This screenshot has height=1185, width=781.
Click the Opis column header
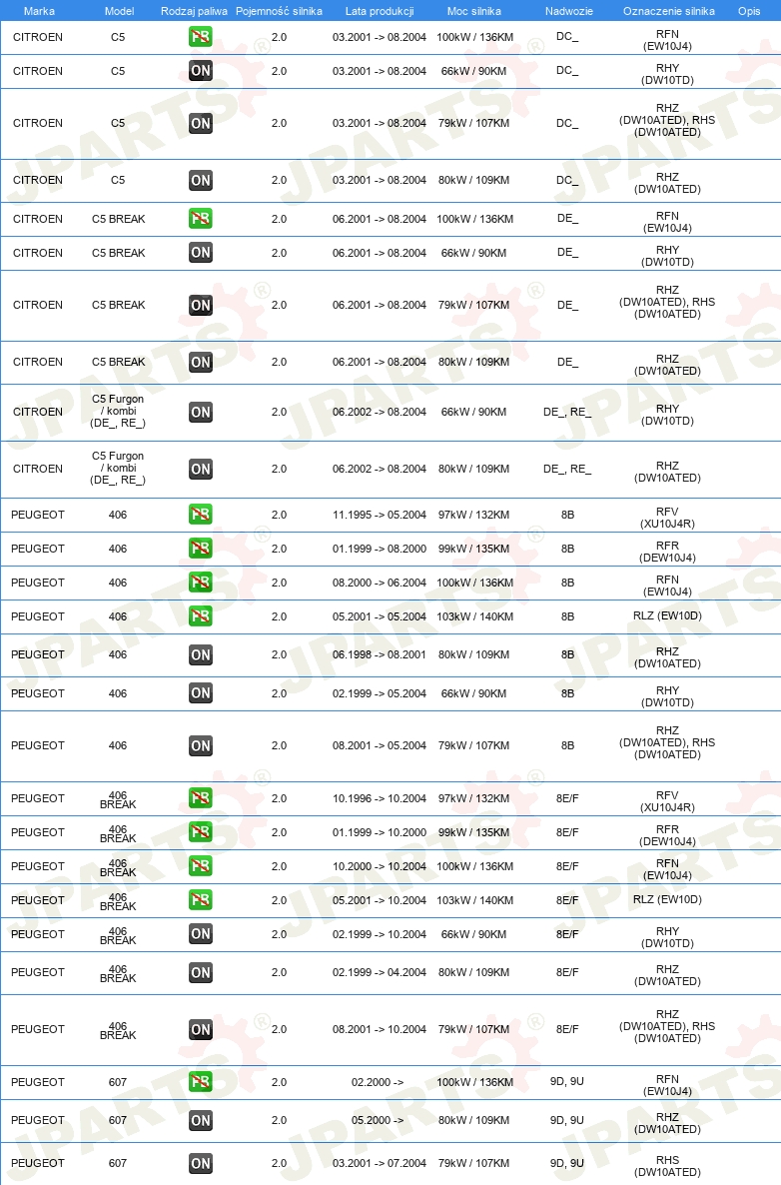tap(749, 11)
